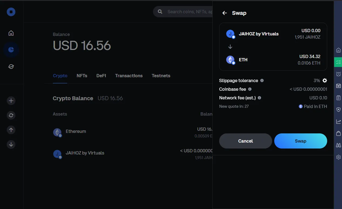Switch to the DeFi tab
Viewport: 342px width, 209px height.
[101, 76]
